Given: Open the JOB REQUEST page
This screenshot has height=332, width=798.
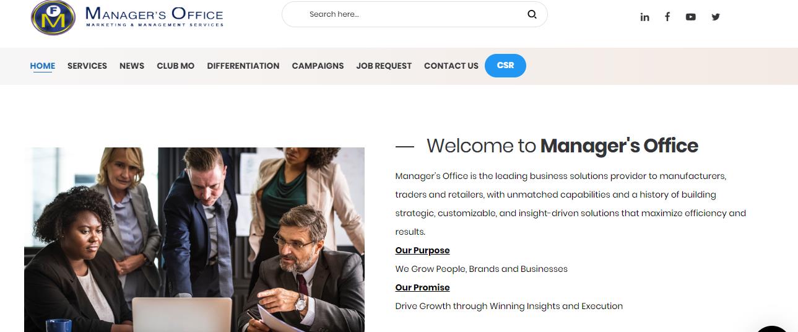Looking at the screenshot, I should (384, 66).
